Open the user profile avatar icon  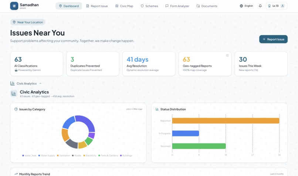282,6
